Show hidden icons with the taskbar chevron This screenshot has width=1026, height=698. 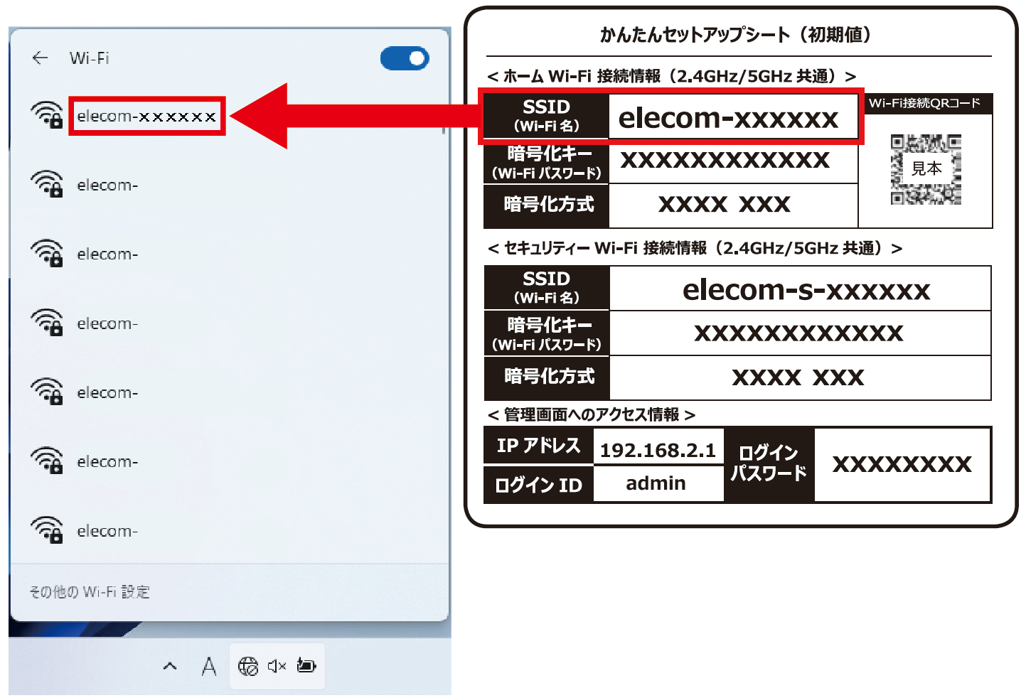tap(170, 666)
